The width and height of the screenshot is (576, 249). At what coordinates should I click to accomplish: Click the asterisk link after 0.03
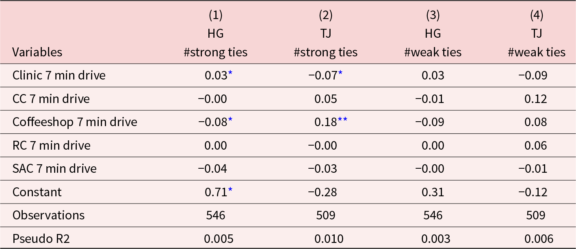coord(230,73)
